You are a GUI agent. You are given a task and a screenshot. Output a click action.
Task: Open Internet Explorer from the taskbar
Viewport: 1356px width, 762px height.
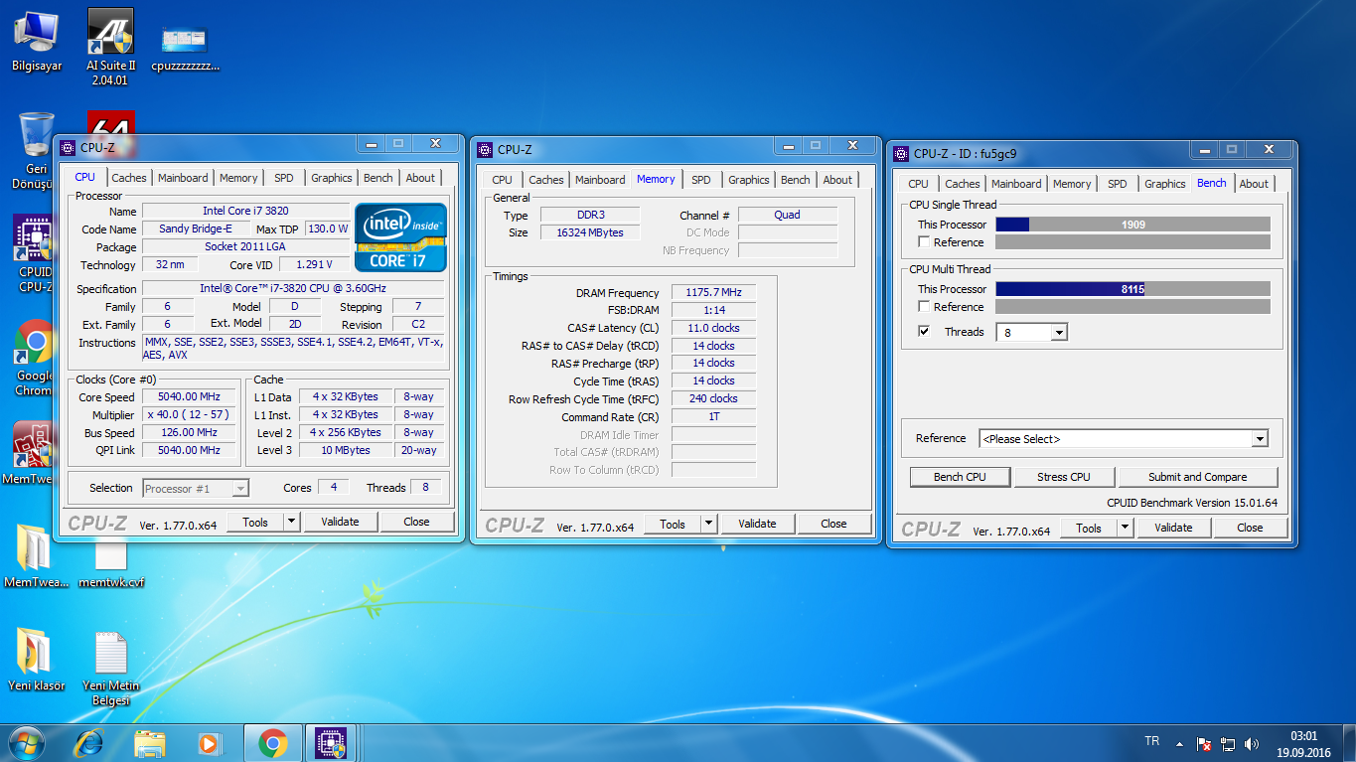(x=90, y=743)
